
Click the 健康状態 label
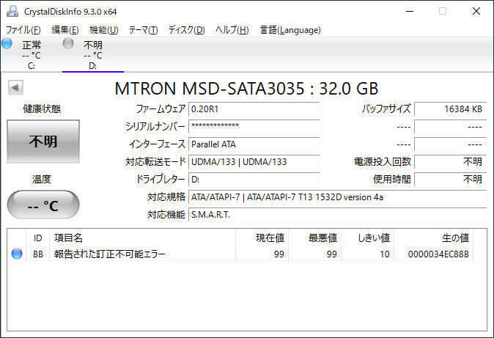[42, 109]
